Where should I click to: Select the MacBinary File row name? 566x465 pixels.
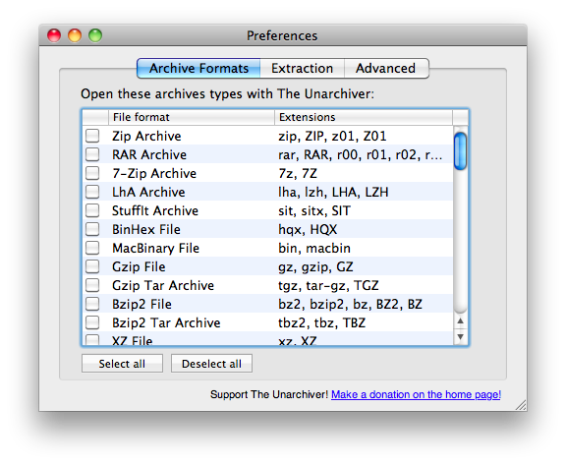(155, 249)
